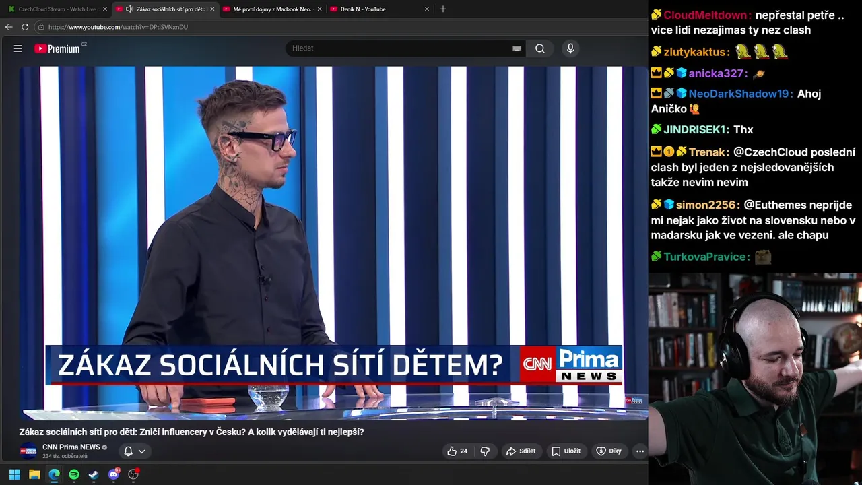The width and height of the screenshot is (862, 485).
Task: Open Discord from taskbar
Action: [x=114, y=474]
